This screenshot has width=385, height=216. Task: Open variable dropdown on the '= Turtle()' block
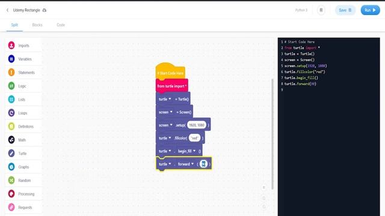click(x=165, y=99)
